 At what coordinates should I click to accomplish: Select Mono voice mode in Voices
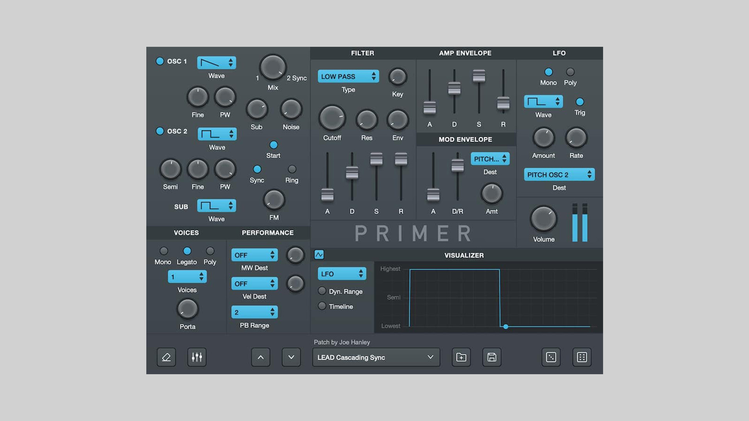[164, 251]
